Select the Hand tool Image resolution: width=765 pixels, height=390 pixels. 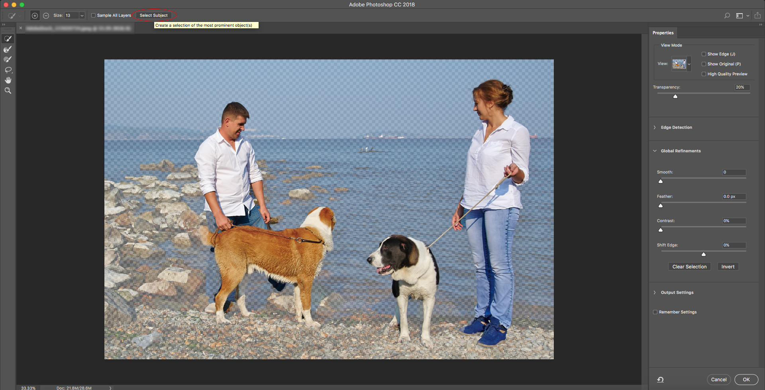tap(8, 80)
